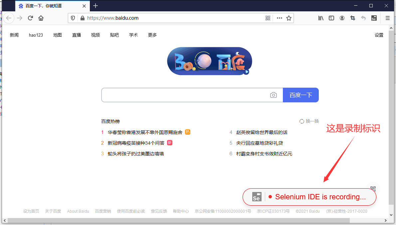Open hot item 蛇头将孩子扔过美墨边境墙
Image resolution: width=396 pixels, height=225 pixels.
136,154
